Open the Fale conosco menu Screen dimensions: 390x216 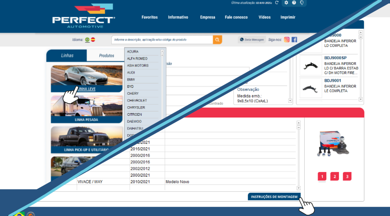point(236,17)
